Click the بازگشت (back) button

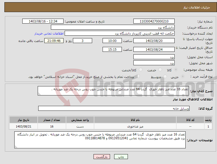tap(102, 157)
